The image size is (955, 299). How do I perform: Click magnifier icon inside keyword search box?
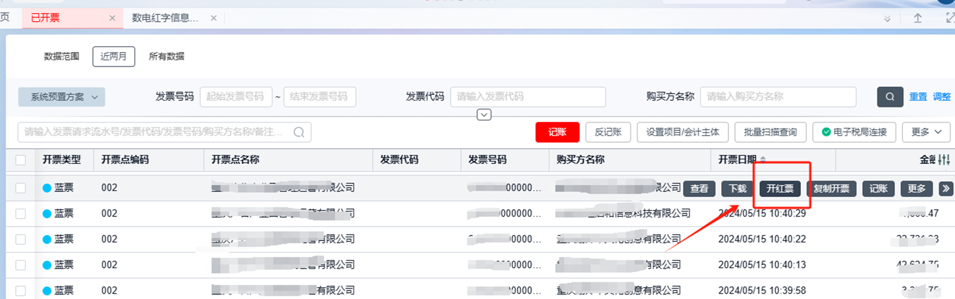pyautogui.click(x=299, y=132)
